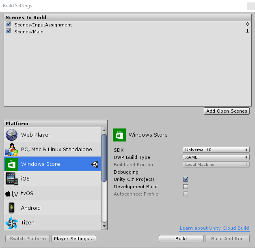Click the Web Player globe icon
Viewport: 255px width, 248px height.
click(11, 135)
